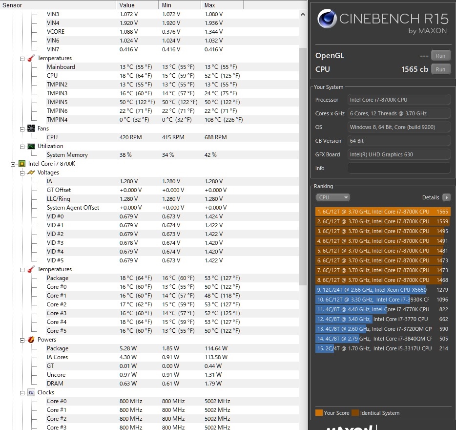456x430 pixels.
Task: Select ranking entry 13 i7-3720QM
Action: click(383, 329)
